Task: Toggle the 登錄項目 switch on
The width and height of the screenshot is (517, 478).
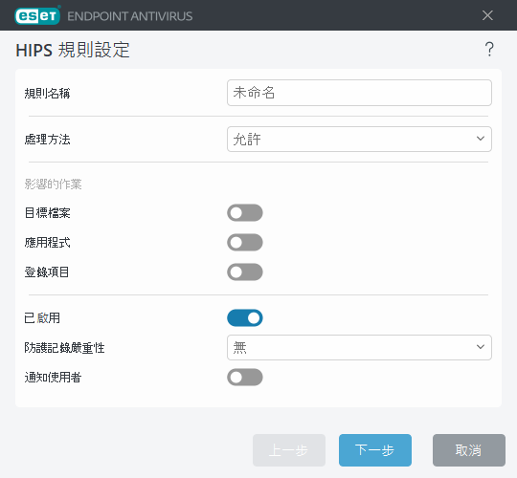Action: click(x=245, y=272)
